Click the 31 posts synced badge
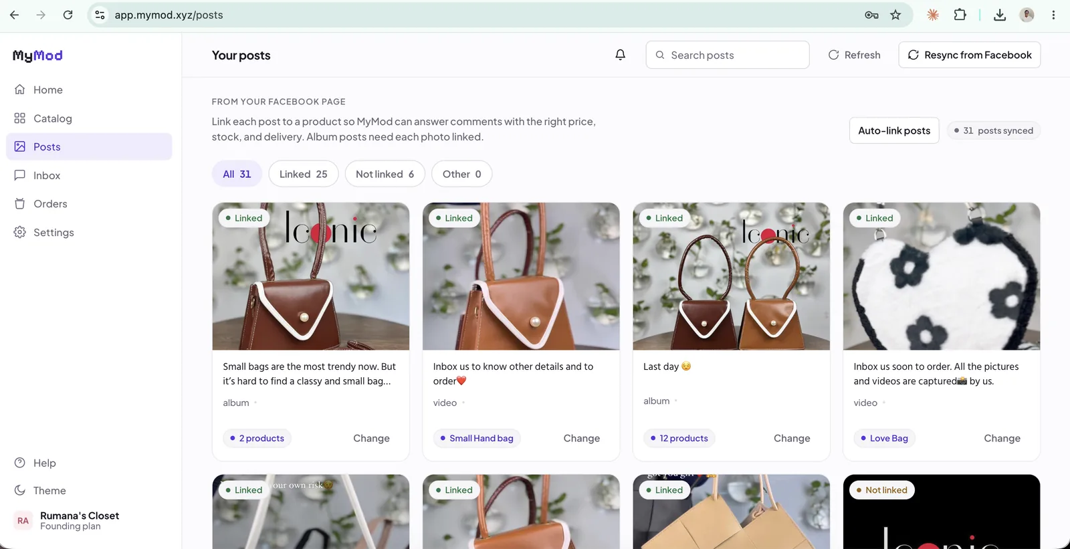1070x549 pixels. (x=994, y=130)
